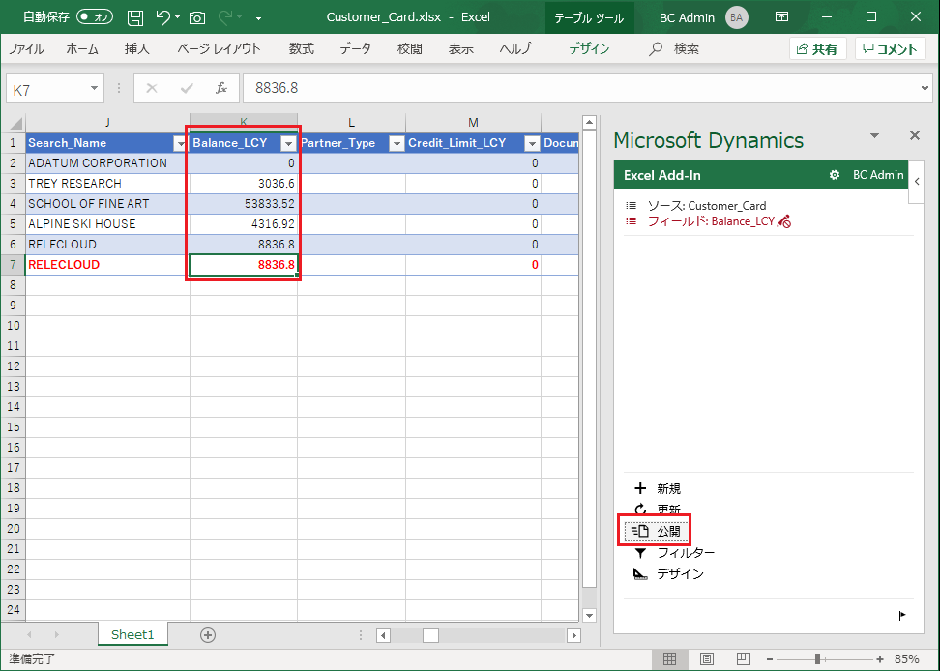
Task: Click the Save icon in title bar
Action: pyautogui.click(x=135, y=18)
